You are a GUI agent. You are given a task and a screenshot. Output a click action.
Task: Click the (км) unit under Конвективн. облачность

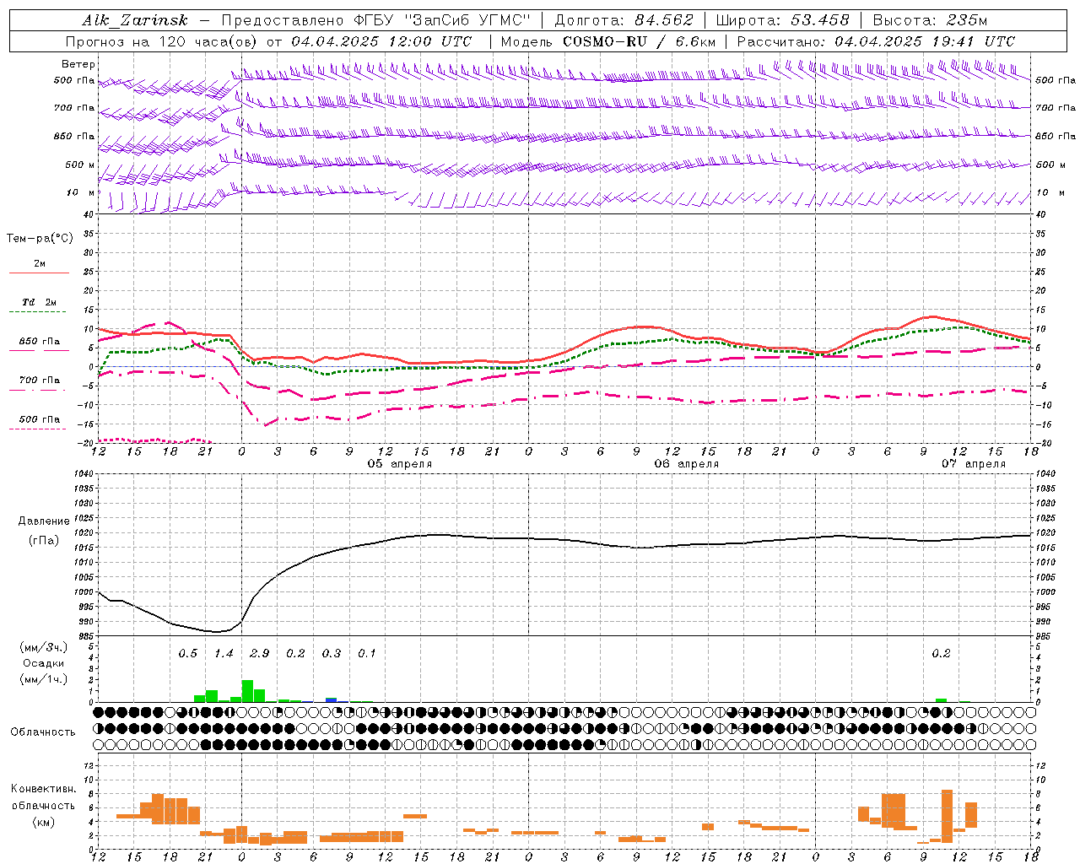pos(44,822)
